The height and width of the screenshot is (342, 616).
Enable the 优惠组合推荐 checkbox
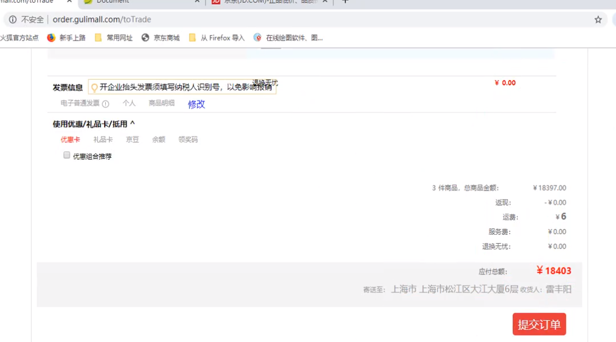[67, 156]
